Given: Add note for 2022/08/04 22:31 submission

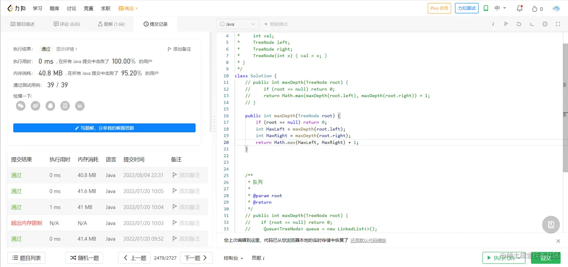Looking at the screenshot, I should tap(186, 175).
